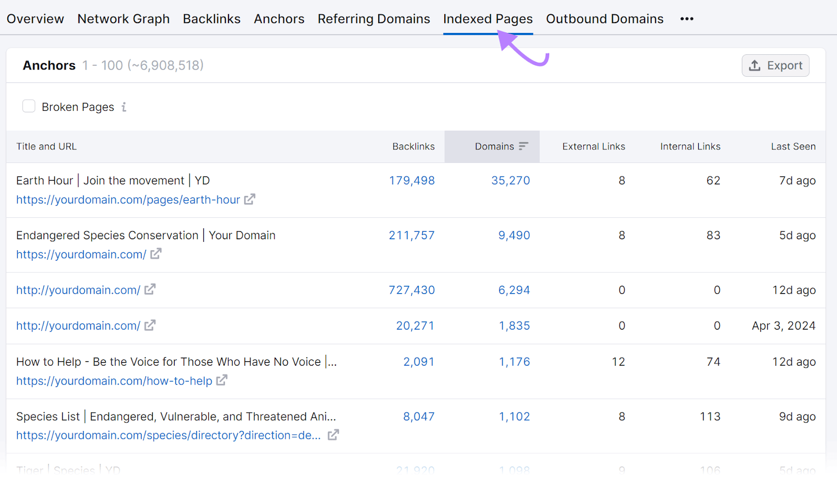Open the ellipsis overflow menu in navigation
The image size is (837, 478).
(x=686, y=19)
